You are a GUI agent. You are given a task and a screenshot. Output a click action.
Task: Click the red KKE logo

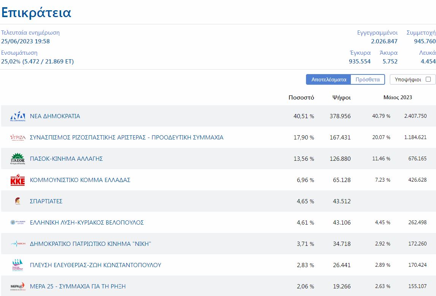18,180
